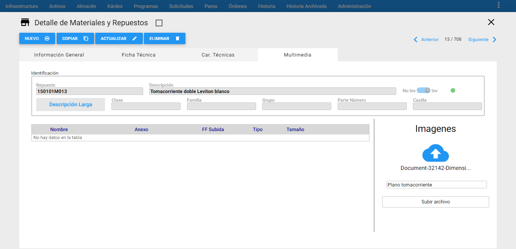Sort table by FF Subida column
This screenshot has height=249, width=516.
(213, 130)
